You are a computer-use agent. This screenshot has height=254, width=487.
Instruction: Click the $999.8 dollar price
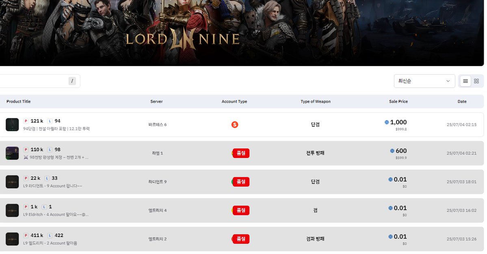pos(401,129)
